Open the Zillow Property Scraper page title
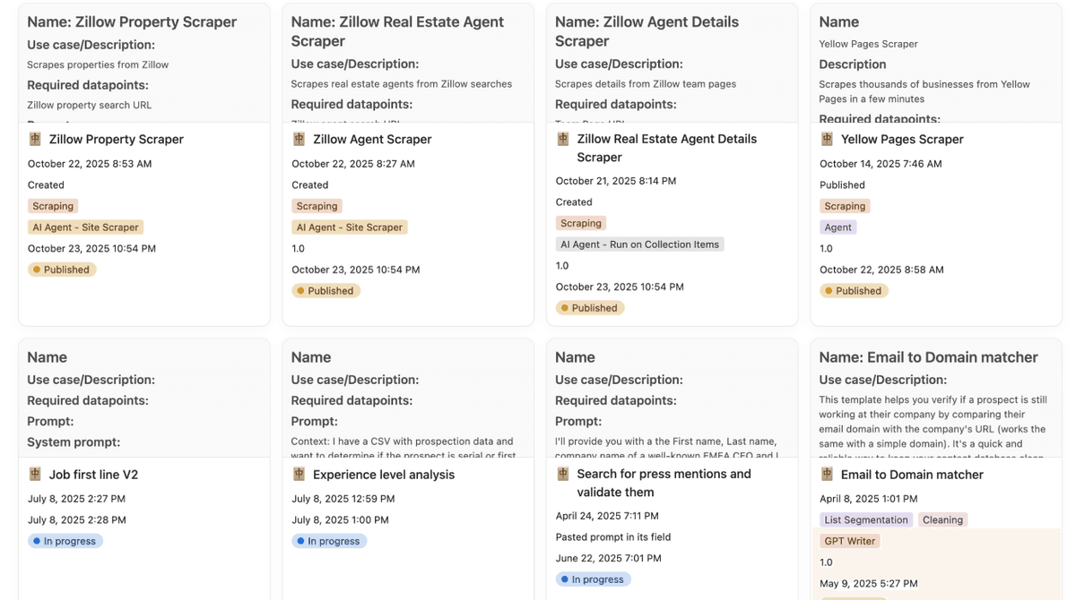 tap(117, 139)
